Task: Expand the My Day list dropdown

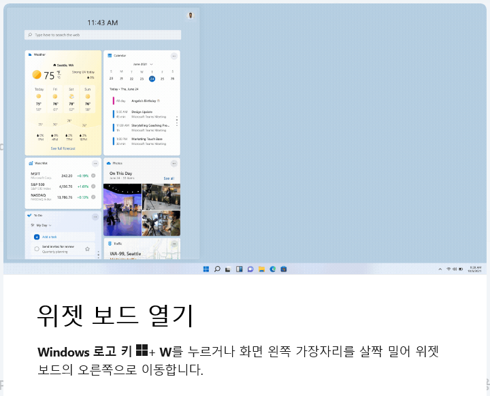Action: click(x=42, y=225)
